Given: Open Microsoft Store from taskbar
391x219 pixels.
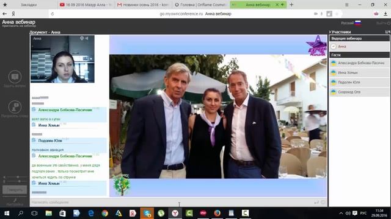Looking at the screenshot, I should coord(62,213).
